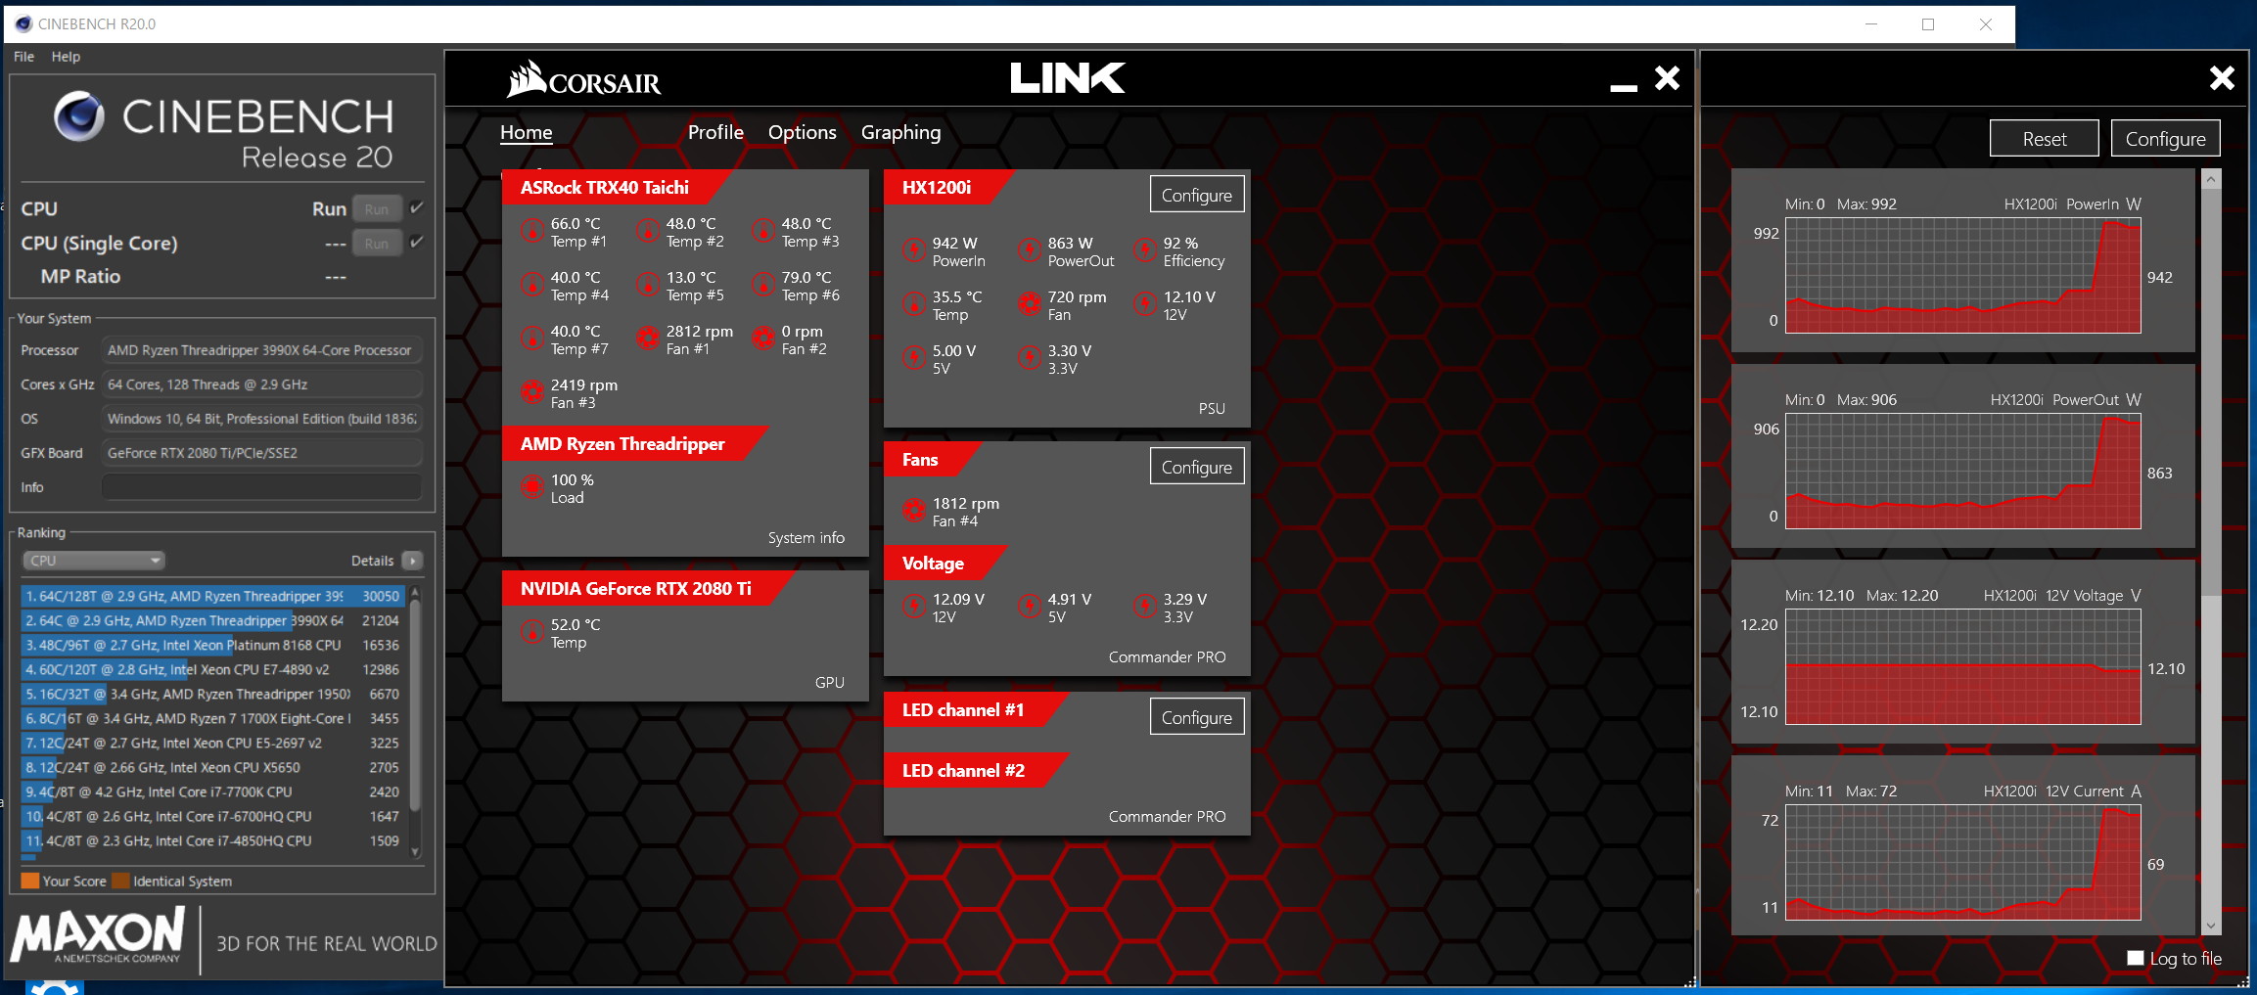Click the HX1200i PowerIn graph
Image resolution: width=2257 pixels, height=995 pixels.
point(1962,275)
